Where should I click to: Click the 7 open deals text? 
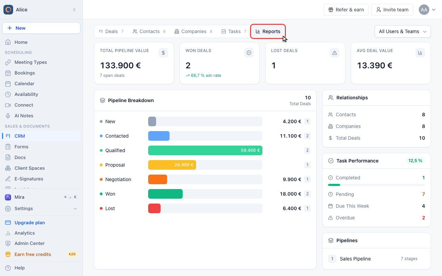coord(112,76)
